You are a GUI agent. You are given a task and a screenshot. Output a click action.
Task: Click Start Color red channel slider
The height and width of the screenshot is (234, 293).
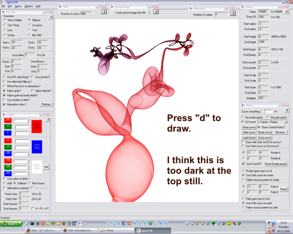[21, 121]
